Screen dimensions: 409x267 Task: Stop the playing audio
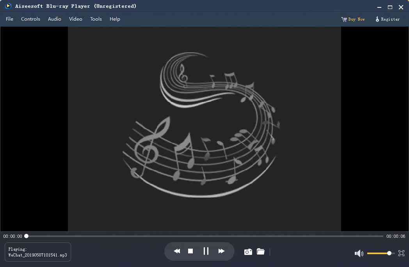[x=190, y=251]
